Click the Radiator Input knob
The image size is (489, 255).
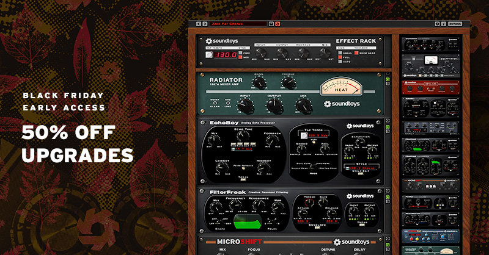(246, 106)
